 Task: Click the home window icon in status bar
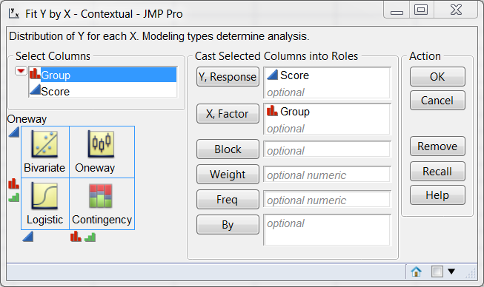click(x=416, y=271)
